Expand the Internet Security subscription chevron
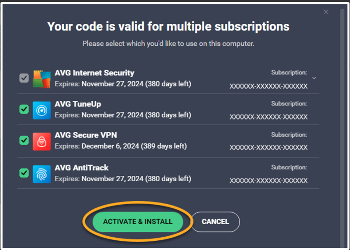Screen dimensions: 350x250 314,78
